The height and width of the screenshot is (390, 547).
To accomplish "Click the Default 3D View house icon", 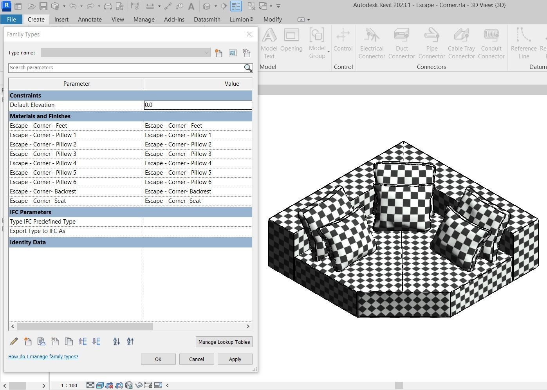I will tap(206, 6).
